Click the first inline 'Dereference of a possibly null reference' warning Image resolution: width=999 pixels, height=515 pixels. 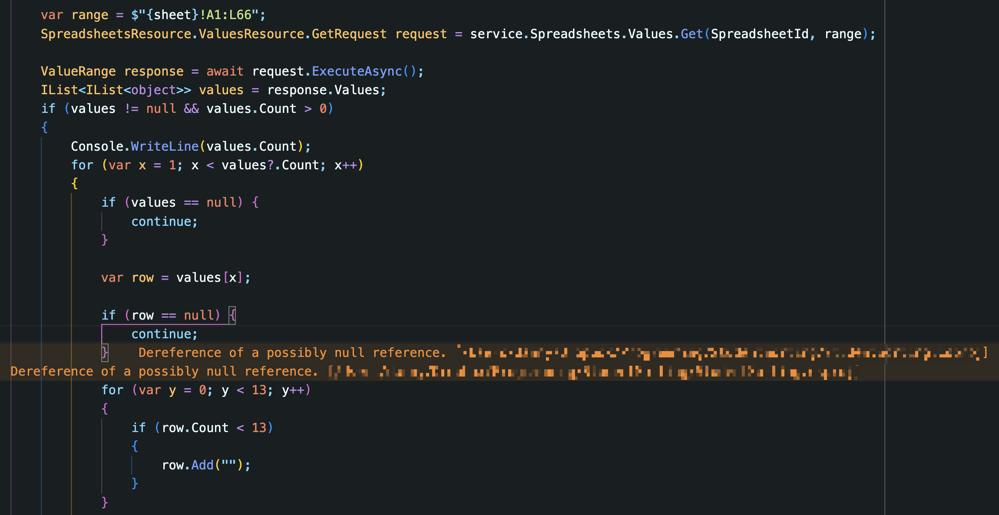tap(292, 353)
